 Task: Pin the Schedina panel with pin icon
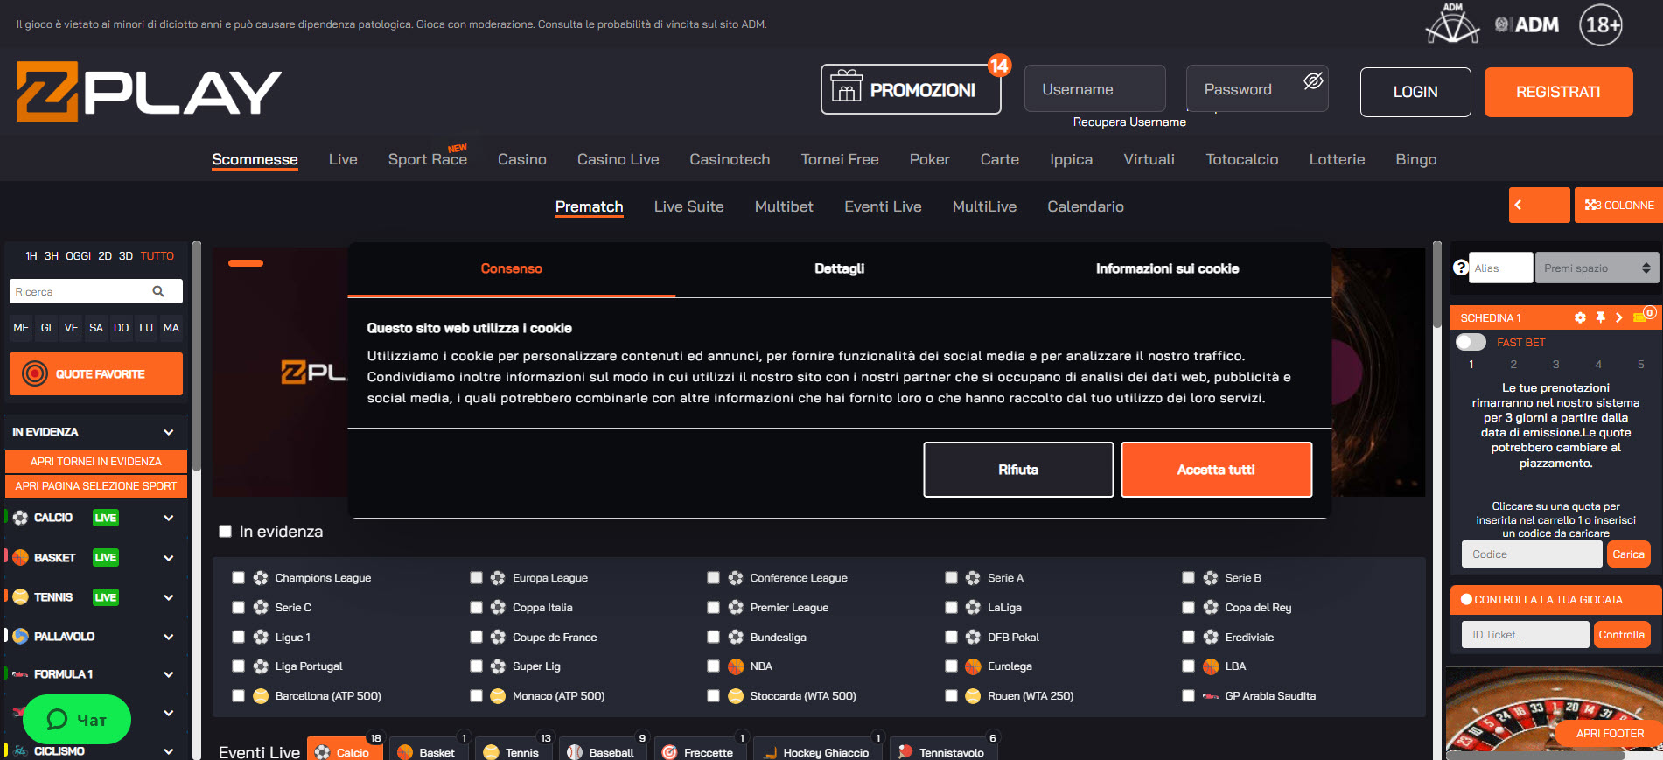pyautogui.click(x=1600, y=317)
